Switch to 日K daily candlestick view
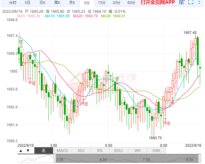Viewport: 205px width, 164px height. point(42,3)
